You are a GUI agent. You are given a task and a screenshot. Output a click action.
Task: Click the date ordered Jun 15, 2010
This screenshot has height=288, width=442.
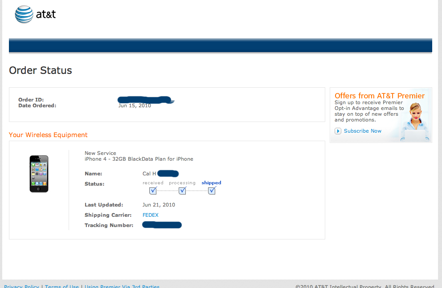(x=135, y=105)
